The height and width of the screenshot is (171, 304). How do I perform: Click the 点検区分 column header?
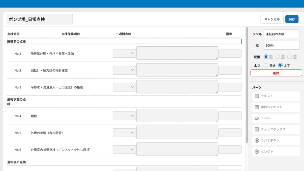(13, 34)
